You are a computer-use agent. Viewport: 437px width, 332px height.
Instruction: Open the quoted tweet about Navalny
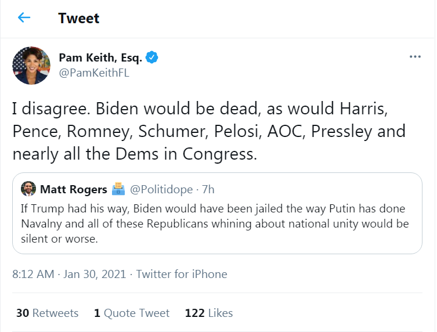217,213
